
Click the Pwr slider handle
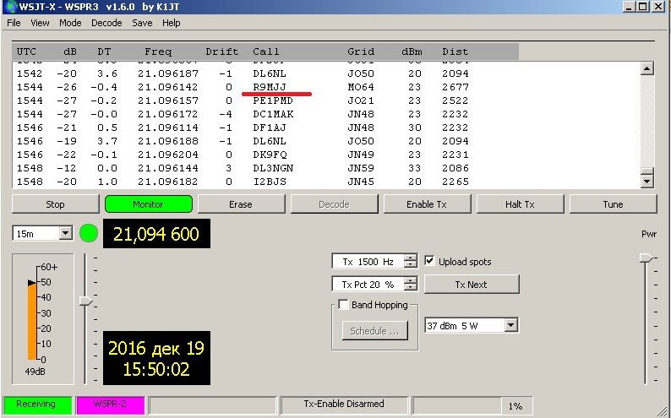point(646,258)
